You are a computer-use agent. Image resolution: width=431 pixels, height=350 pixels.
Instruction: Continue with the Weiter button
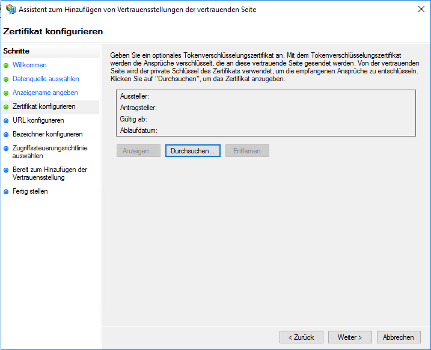tap(349, 337)
